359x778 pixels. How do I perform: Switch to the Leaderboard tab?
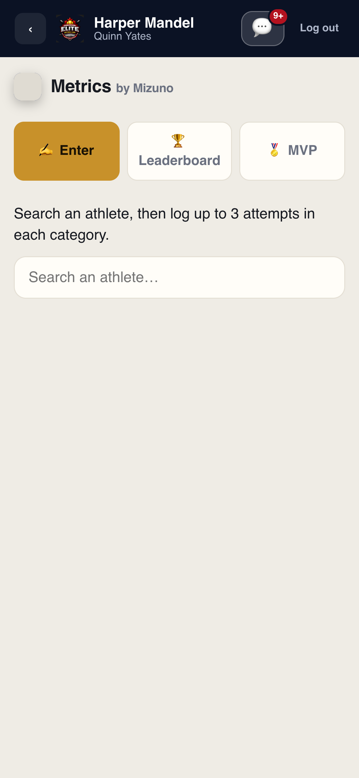click(x=179, y=151)
